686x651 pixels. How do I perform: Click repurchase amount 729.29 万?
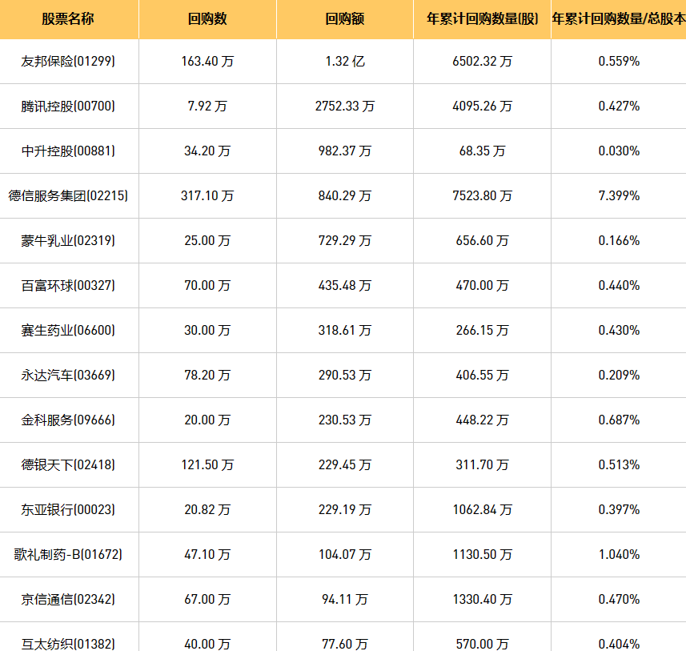tap(345, 241)
